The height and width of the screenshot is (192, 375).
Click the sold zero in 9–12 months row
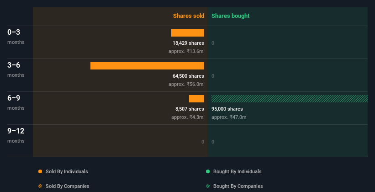(x=202, y=142)
